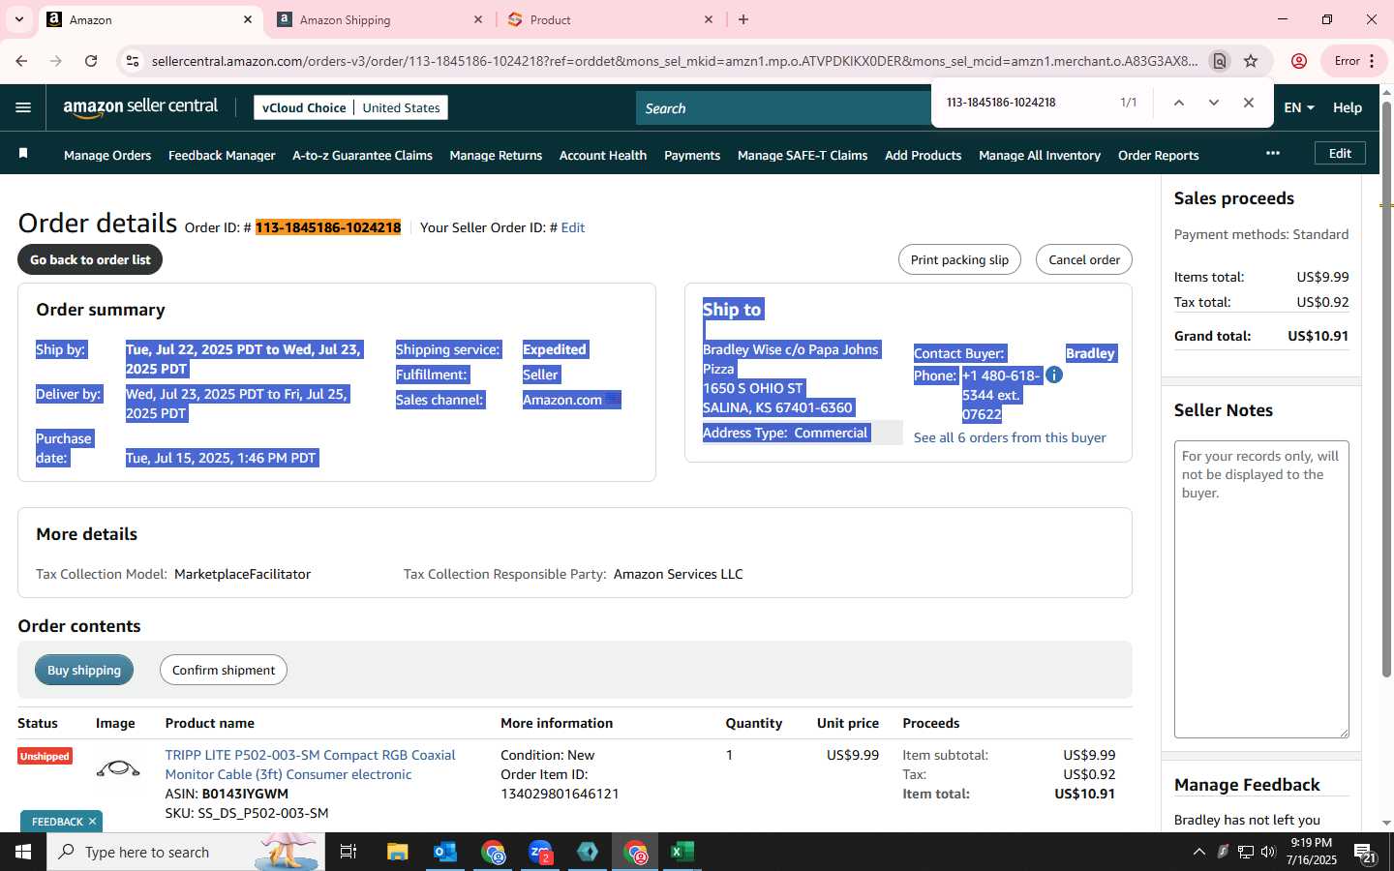Screen dimensions: 1394x871
Task: Open Feedback Manager menu
Action: (222, 155)
